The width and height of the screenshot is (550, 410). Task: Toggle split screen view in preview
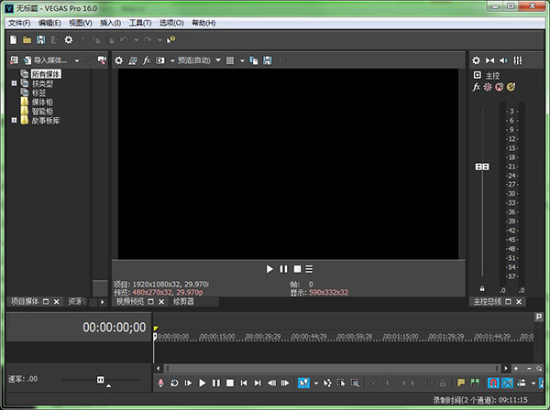pyautogui.click(x=160, y=60)
